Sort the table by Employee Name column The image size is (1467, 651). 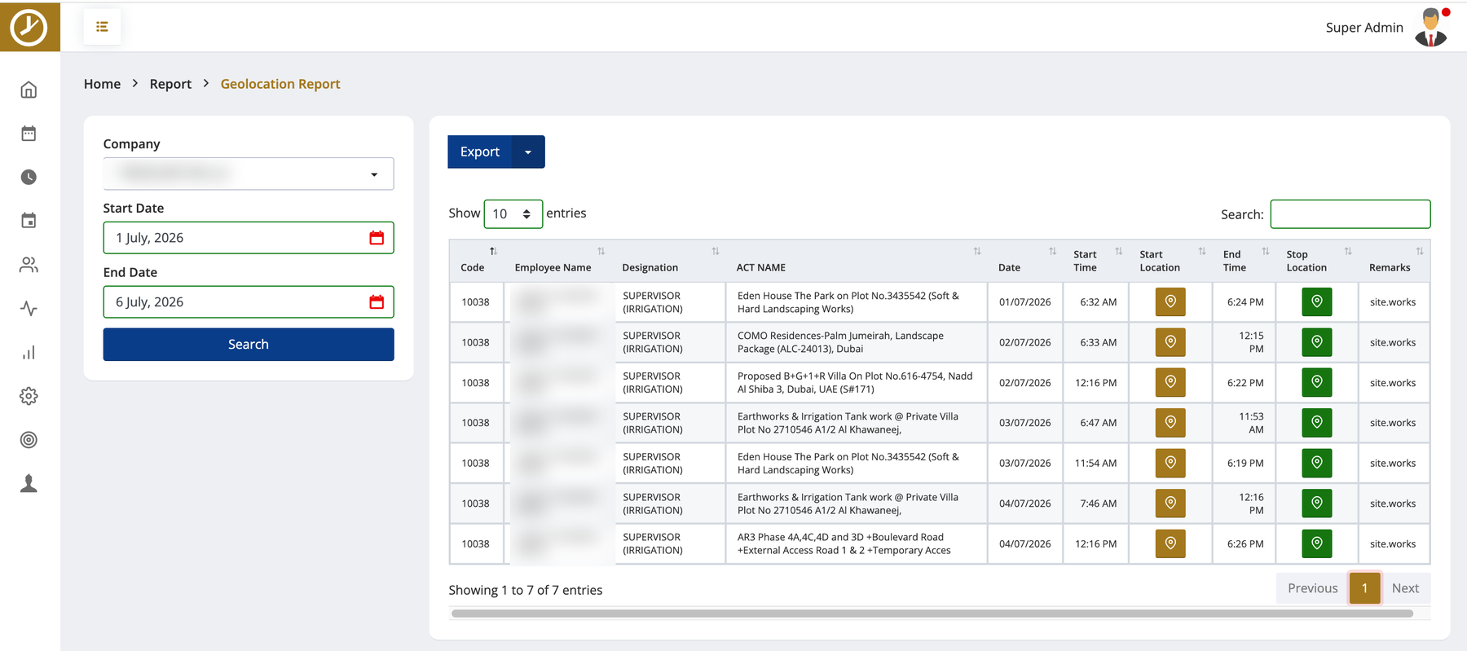click(557, 260)
